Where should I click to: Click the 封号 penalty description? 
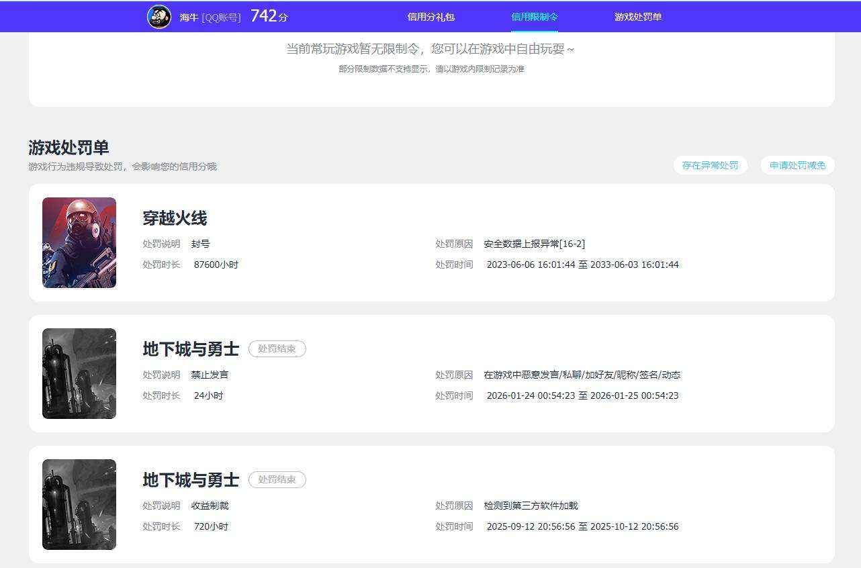(x=200, y=244)
